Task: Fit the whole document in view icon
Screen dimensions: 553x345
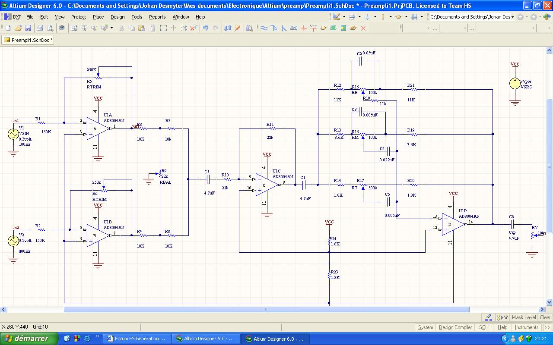Action: click(x=74, y=28)
